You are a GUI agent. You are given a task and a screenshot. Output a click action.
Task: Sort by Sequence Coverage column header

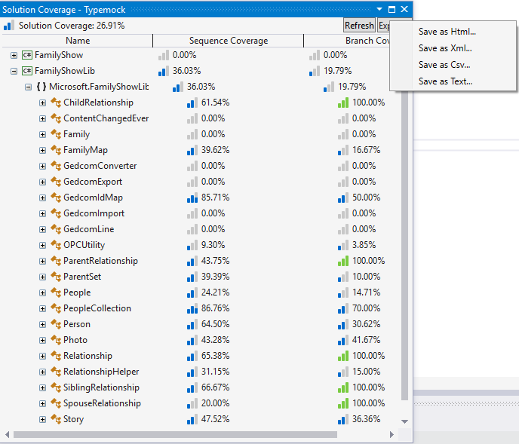(x=229, y=41)
